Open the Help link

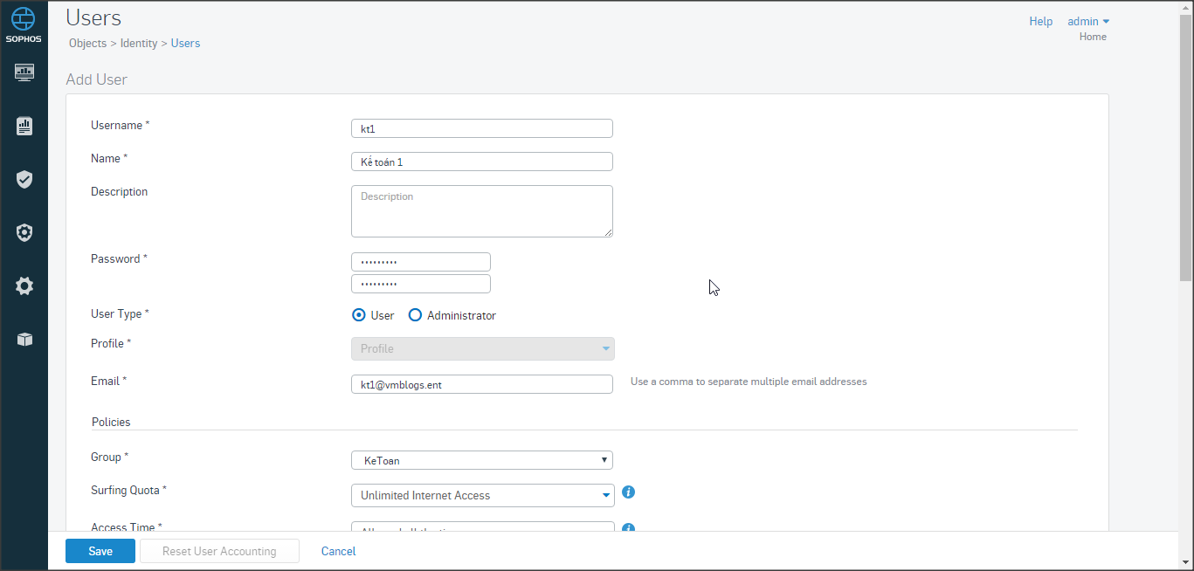(x=1040, y=21)
